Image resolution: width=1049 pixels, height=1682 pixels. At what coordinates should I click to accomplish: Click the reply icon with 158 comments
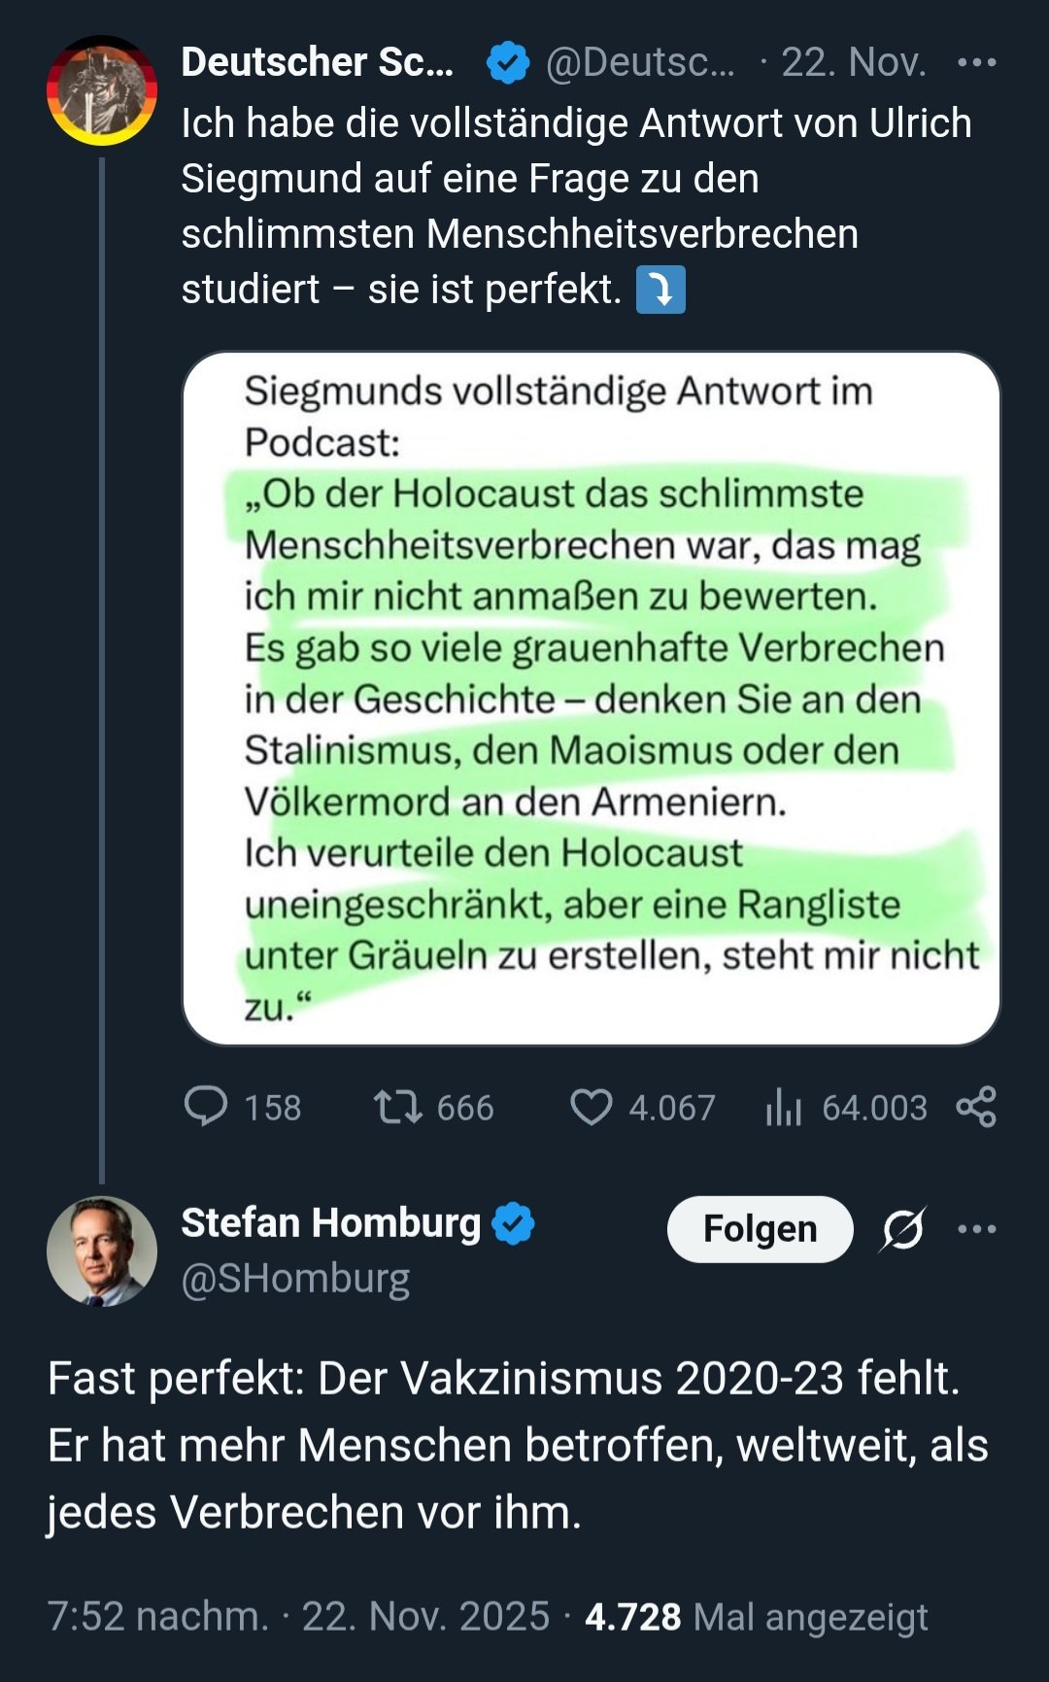coord(206,1107)
